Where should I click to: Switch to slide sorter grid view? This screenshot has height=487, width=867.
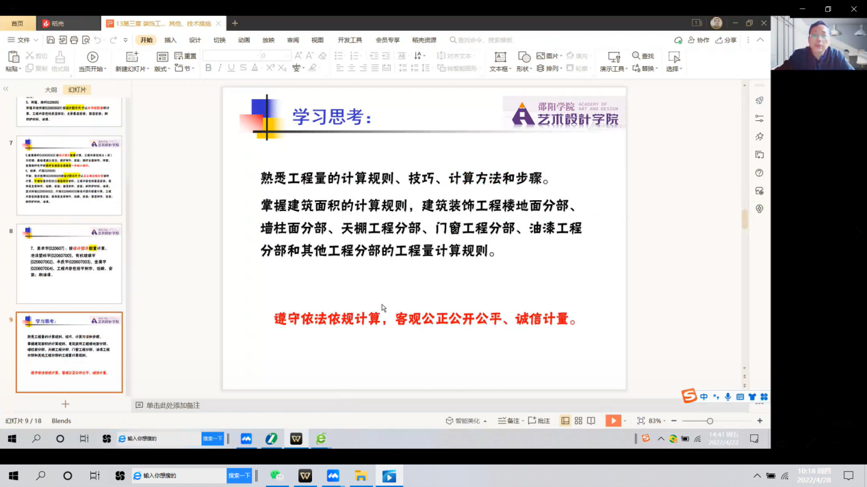578,421
